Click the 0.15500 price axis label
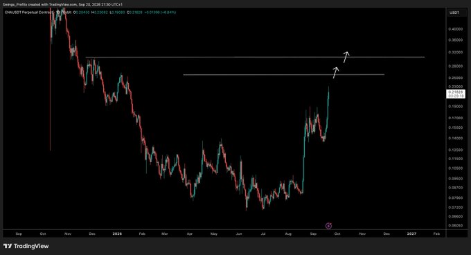The width and height of the screenshot is (471, 255). [455, 127]
